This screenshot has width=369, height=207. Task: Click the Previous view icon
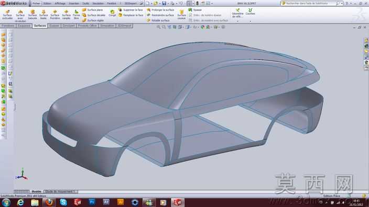(x=169, y=27)
